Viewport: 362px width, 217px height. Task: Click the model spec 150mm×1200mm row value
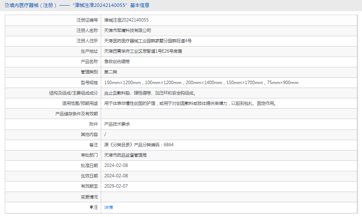pos(201,82)
